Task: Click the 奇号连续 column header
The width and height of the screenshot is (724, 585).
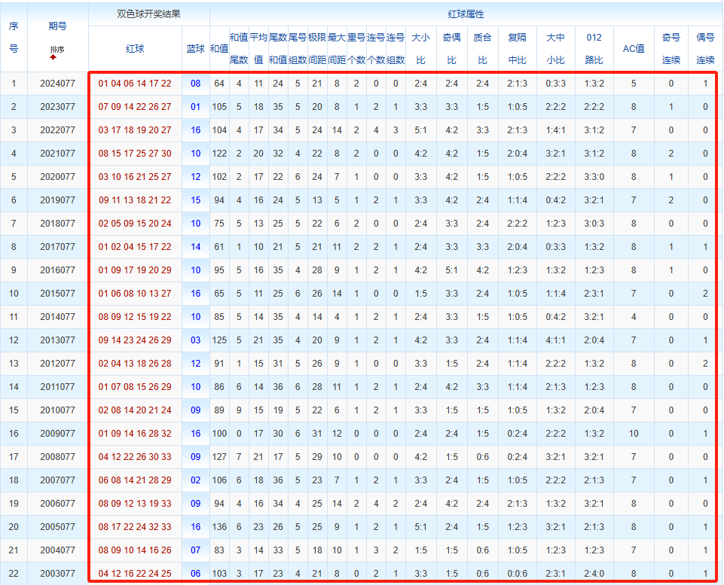Action: coord(671,49)
